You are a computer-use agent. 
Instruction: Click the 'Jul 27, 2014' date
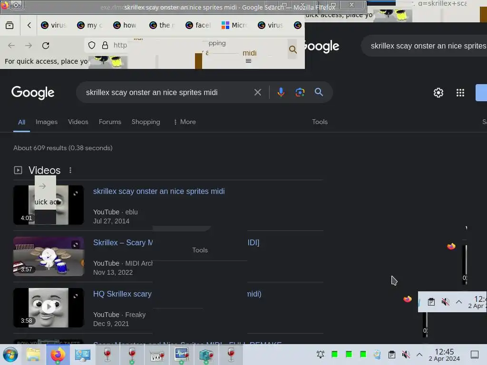point(111,221)
